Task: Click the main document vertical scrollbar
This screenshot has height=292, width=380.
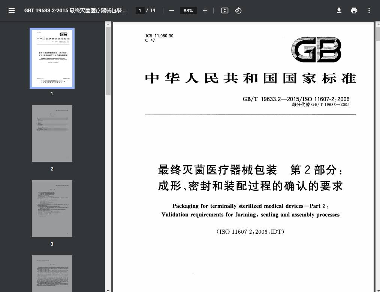Action: click(377, 34)
